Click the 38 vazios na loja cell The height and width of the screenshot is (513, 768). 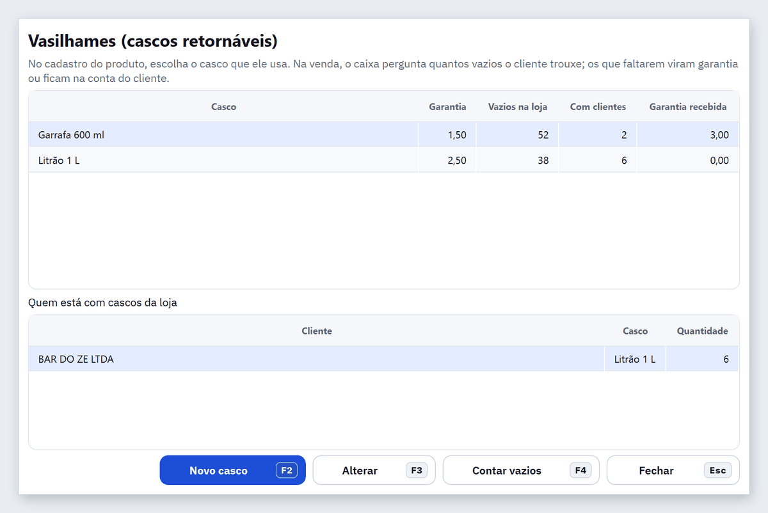tap(517, 161)
